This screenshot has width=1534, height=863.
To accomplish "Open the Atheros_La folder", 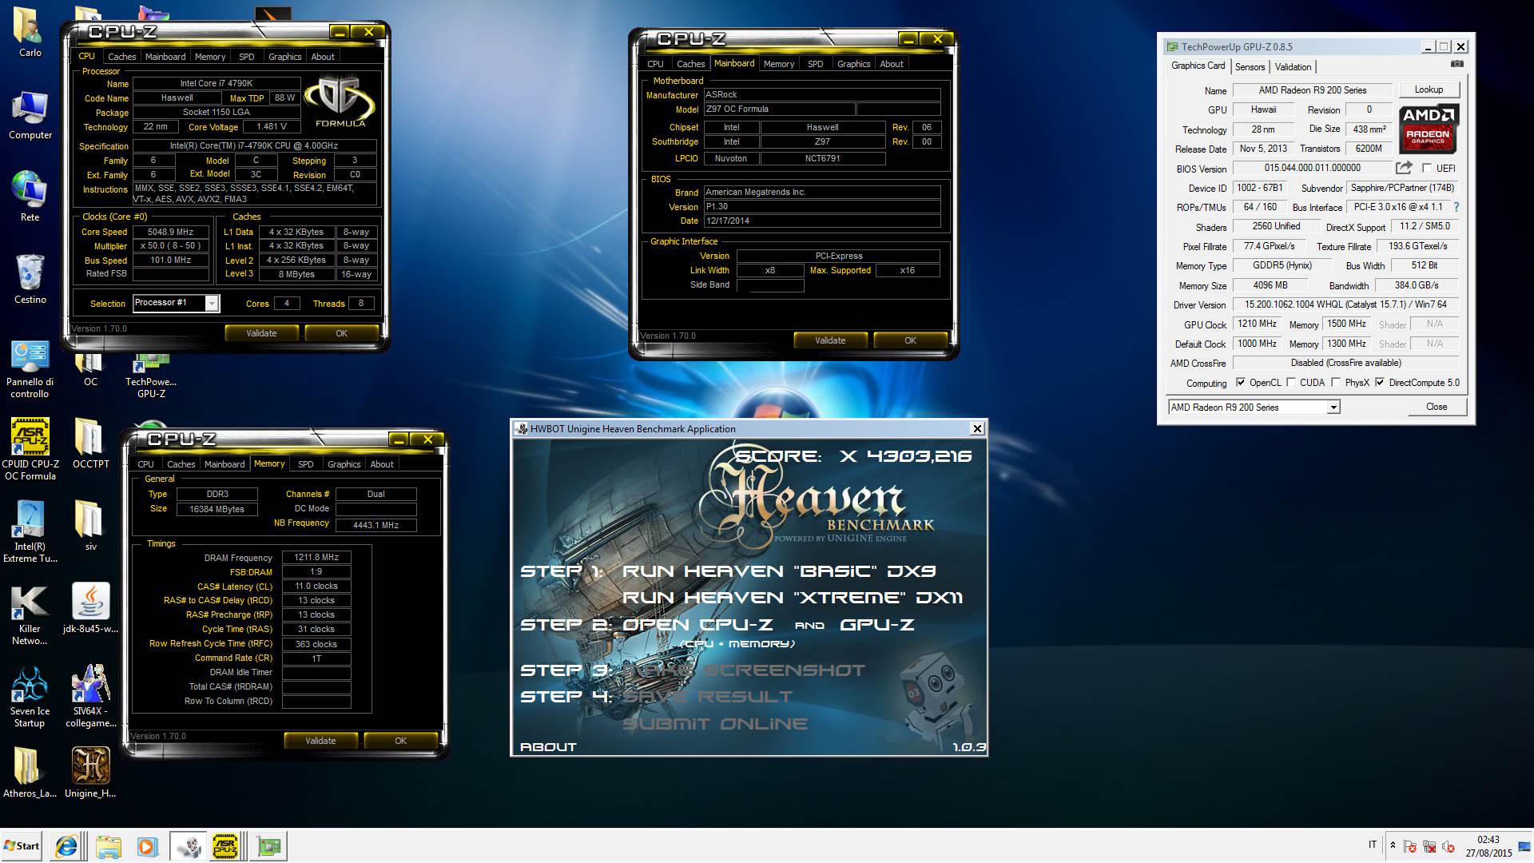I will pos(30,773).
